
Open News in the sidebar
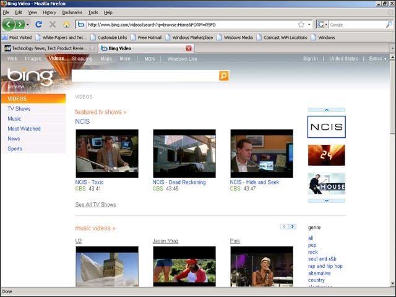pyautogui.click(x=14, y=139)
